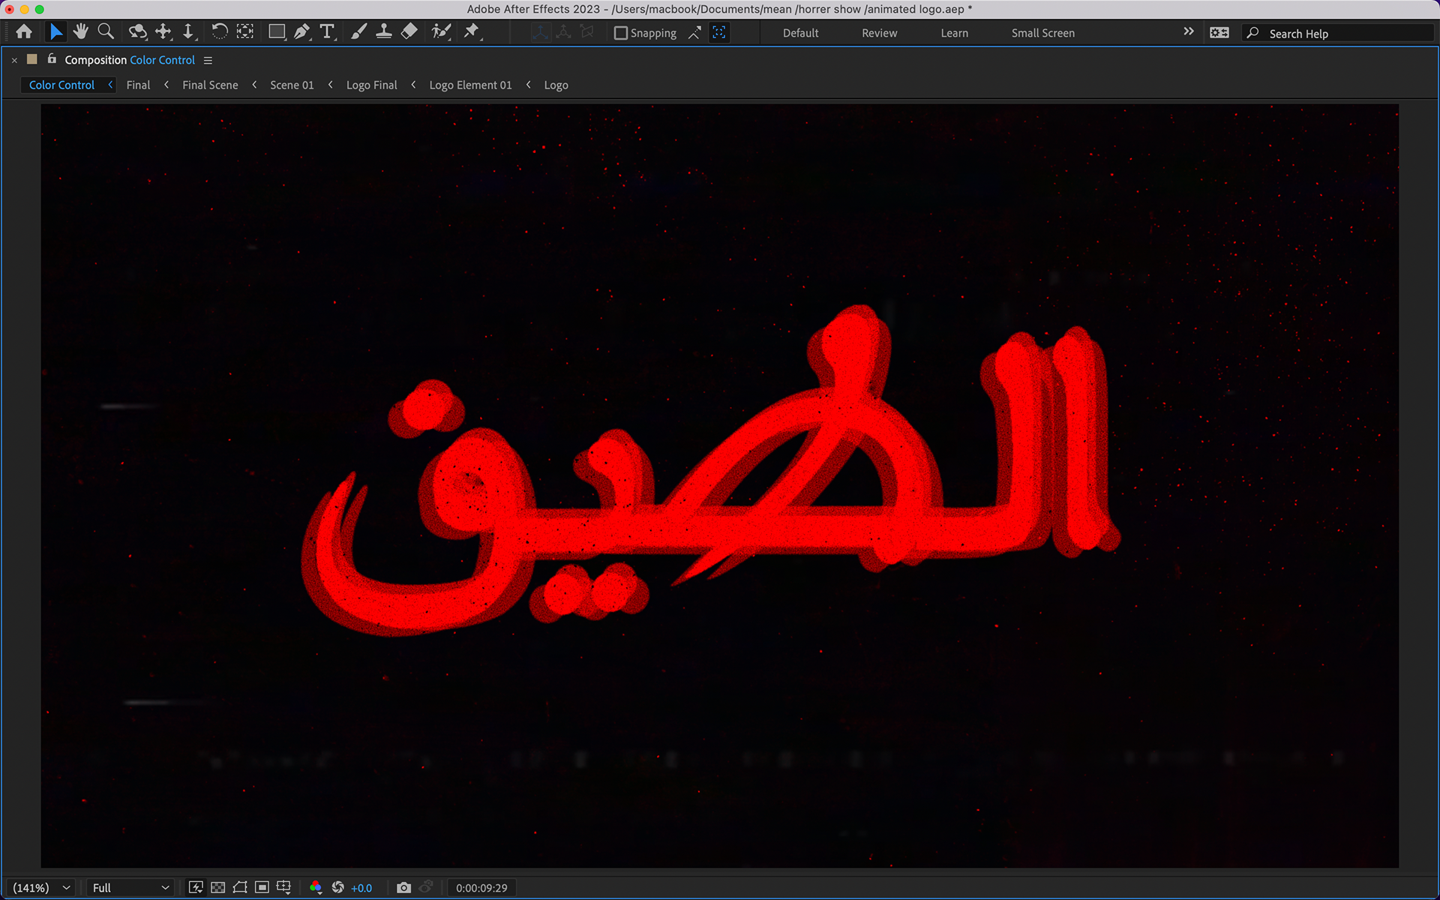Viewport: 1440px width, 900px height.
Task: Close the Composition panel tab
Action: [14, 60]
